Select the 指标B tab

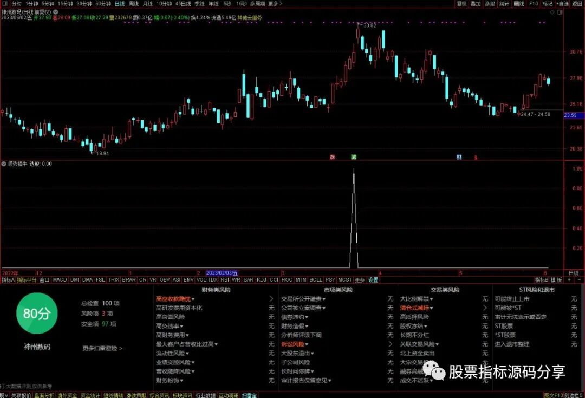click(542, 280)
